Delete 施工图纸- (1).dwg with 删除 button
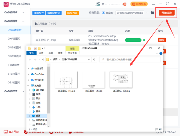This screenshot has width=180, height=136. tap(162, 40)
